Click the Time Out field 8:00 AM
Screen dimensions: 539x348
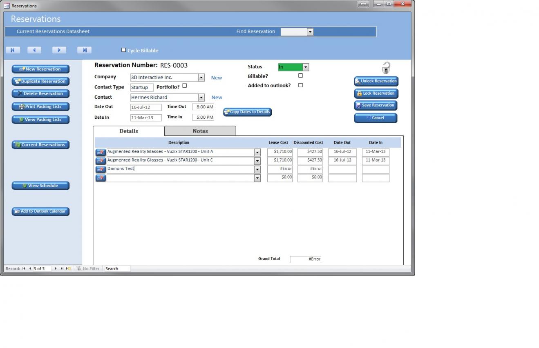pos(203,107)
